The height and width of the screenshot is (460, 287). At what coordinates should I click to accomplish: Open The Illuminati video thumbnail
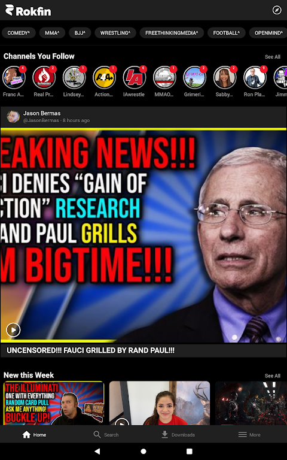click(x=54, y=403)
